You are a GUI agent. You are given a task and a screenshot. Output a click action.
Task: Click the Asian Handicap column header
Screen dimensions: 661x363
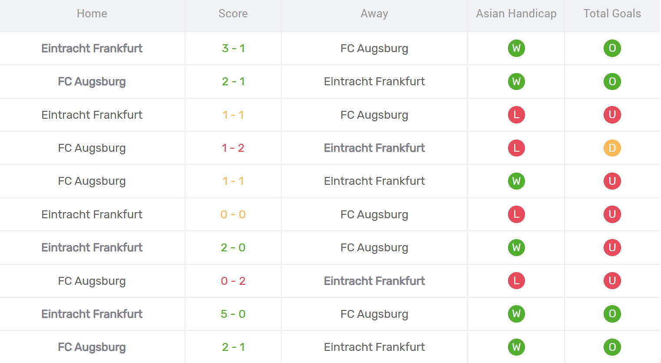[x=516, y=14]
